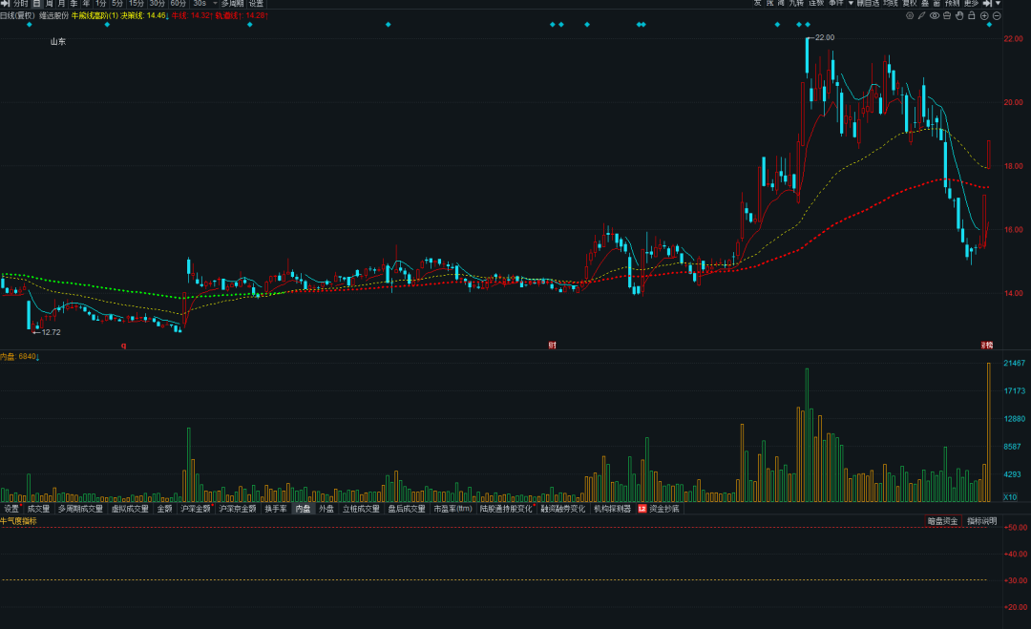1031x629 pixels.
Task: Click the top-left arrow panel icon
Action: click(5, 4)
